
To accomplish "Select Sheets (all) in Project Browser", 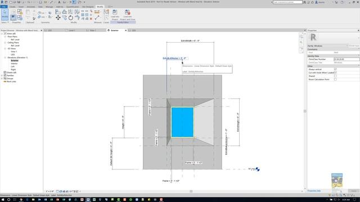I will [12, 72].
